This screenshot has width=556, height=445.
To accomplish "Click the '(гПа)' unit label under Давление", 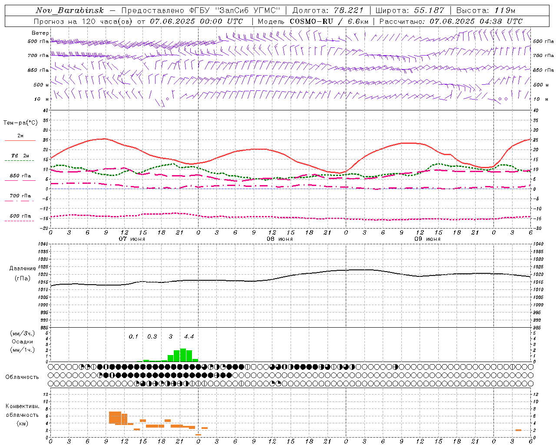I will (x=22, y=279).
